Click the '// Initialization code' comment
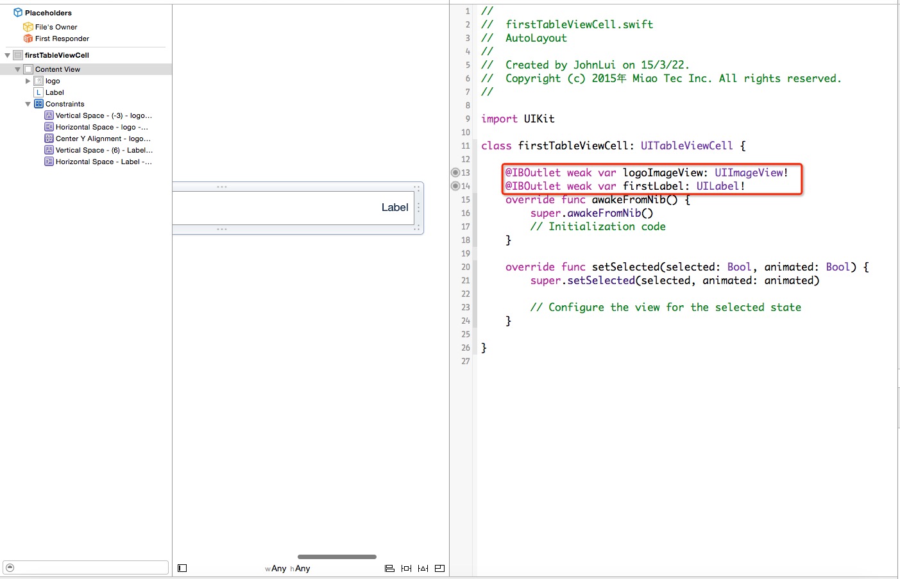Viewport: 900px width, 579px height. (x=598, y=226)
